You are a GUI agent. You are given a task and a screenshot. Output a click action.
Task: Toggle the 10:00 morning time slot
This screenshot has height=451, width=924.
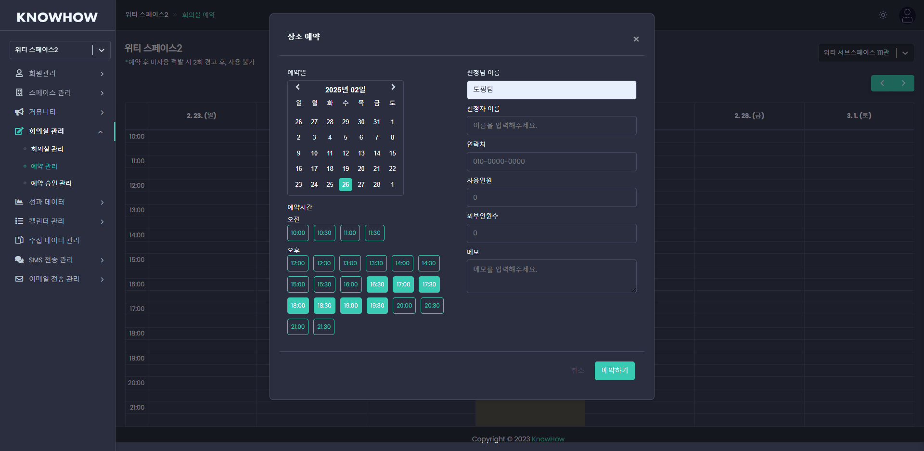[298, 233]
